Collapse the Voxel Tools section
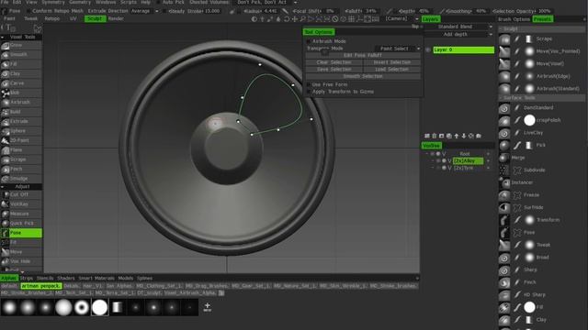588x330 pixels. [x=2, y=37]
